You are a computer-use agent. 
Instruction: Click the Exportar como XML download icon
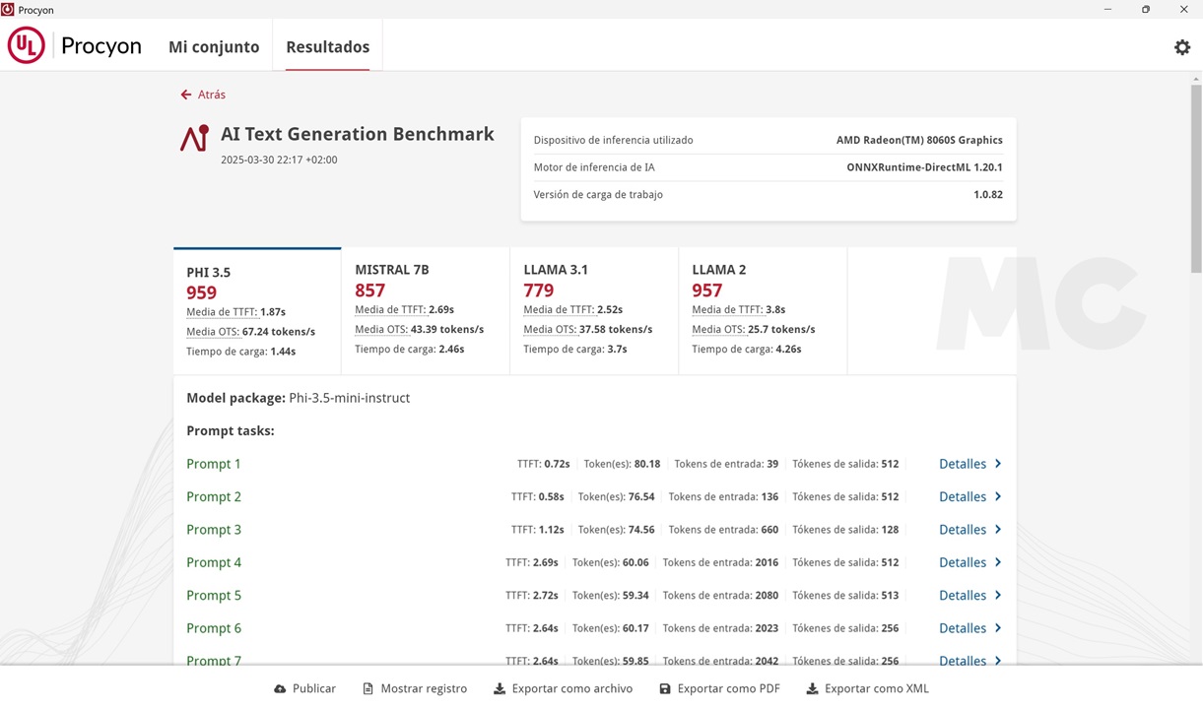(x=812, y=689)
